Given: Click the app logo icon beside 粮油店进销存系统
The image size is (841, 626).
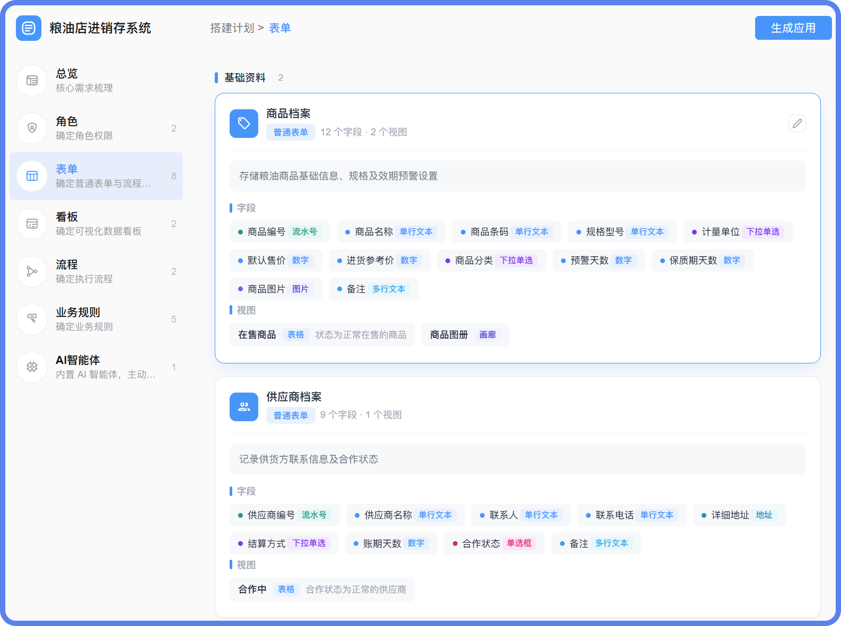Looking at the screenshot, I should 29,28.
